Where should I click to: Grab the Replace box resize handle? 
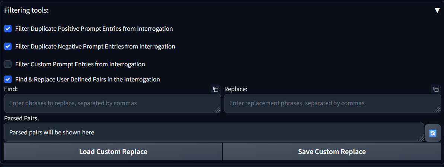click(438, 110)
